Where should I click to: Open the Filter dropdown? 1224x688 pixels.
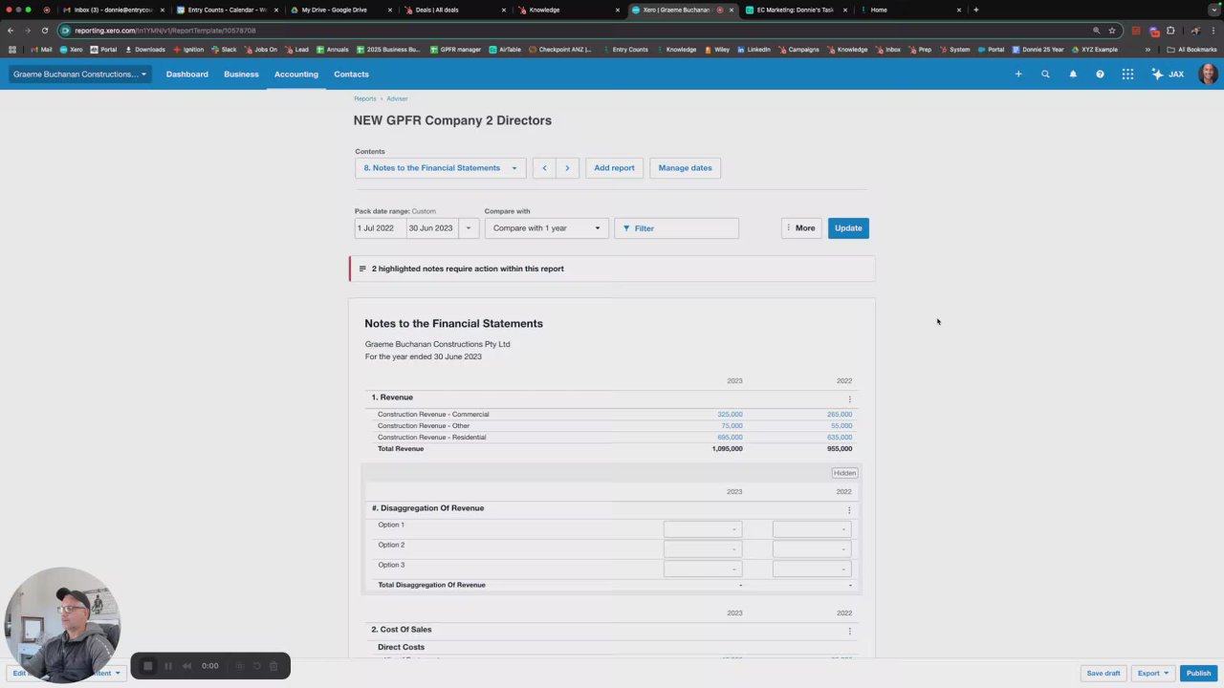tap(676, 228)
